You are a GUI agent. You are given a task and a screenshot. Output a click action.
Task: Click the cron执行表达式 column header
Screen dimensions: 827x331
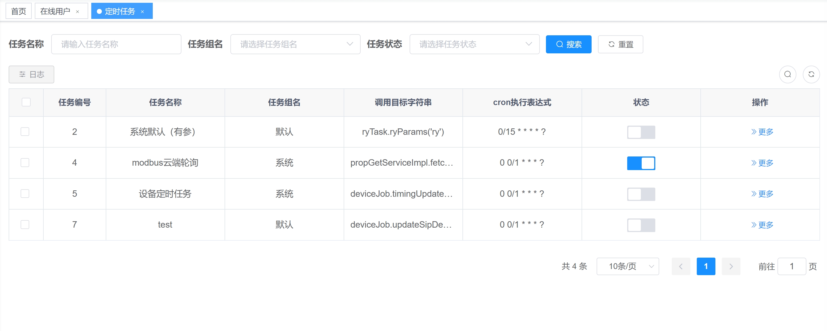click(522, 102)
